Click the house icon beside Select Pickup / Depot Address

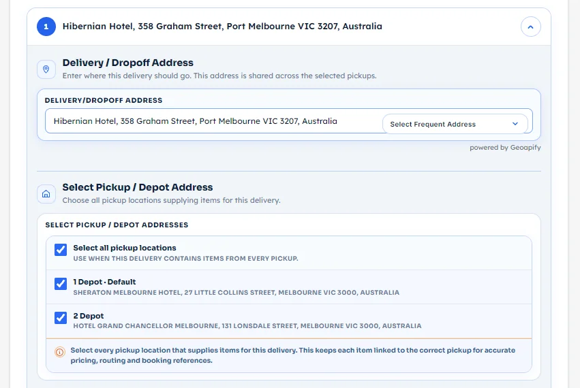46,193
